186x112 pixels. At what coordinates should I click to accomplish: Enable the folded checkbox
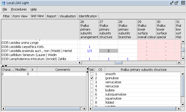(92, 102)
